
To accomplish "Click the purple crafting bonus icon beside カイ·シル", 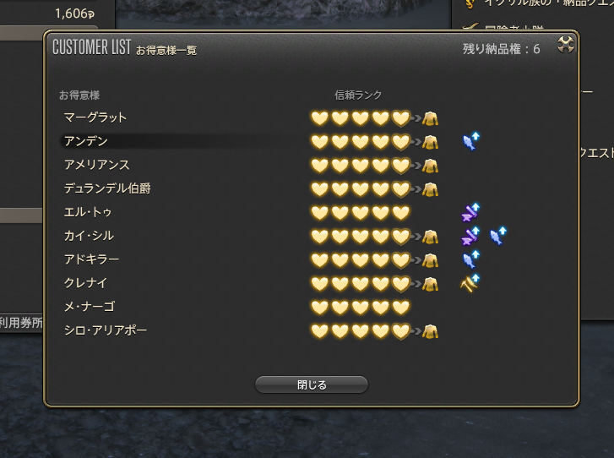I will click(470, 236).
